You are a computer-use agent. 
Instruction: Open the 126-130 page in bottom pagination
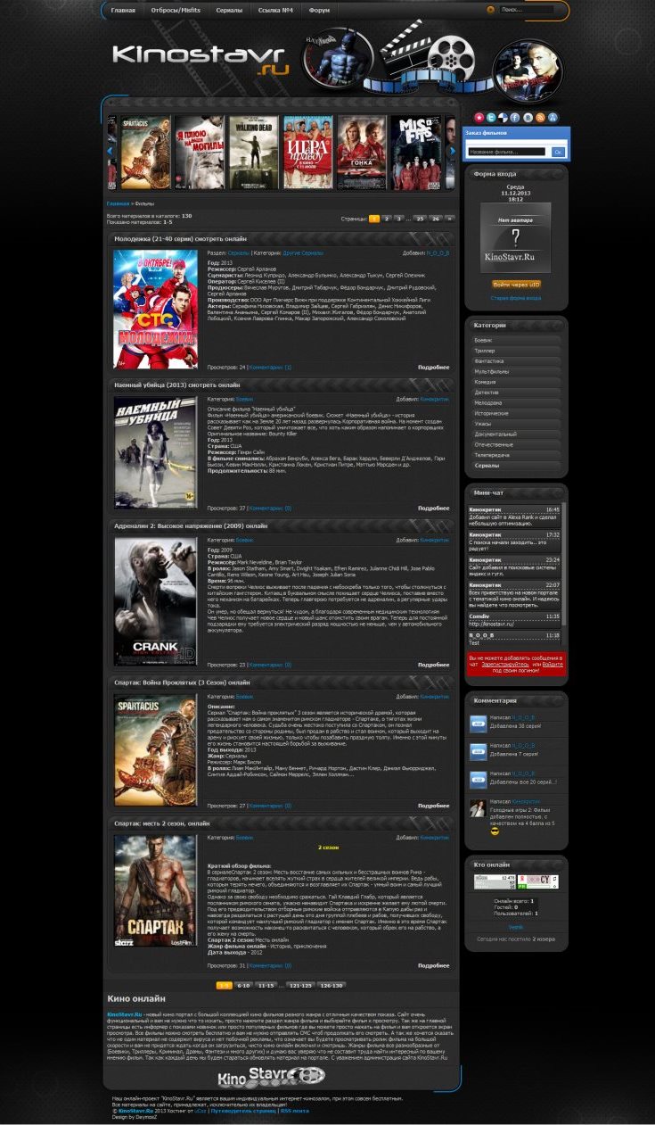[x=332, y=986]
